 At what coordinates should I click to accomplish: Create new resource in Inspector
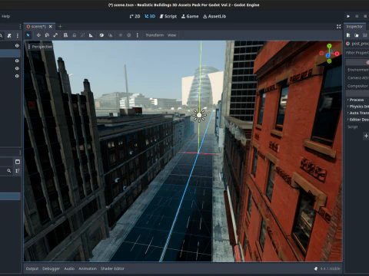(x=348, y=35)
